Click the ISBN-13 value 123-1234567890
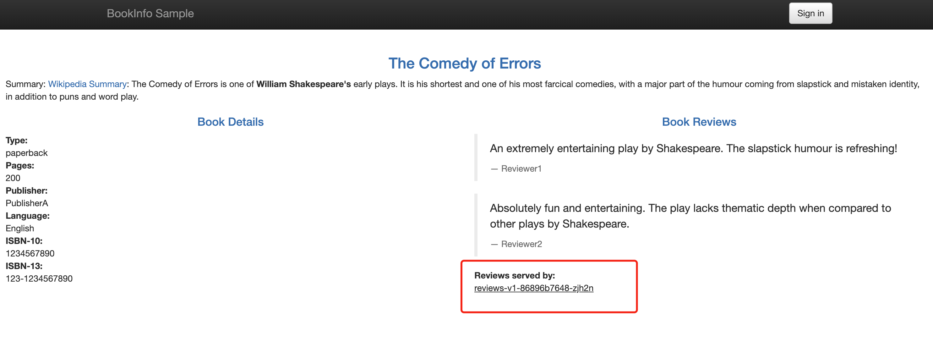This screenshot has width=933, height=347. point(39,278)
